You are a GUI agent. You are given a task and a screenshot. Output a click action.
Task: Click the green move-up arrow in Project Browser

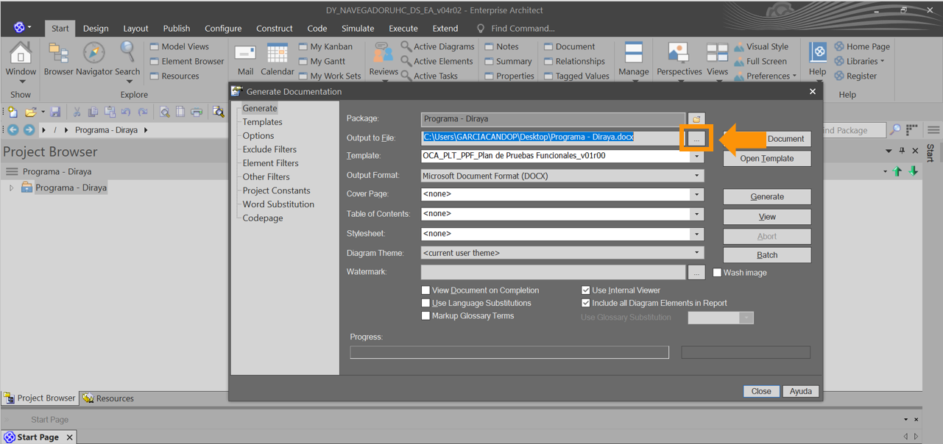click(897, 171)
